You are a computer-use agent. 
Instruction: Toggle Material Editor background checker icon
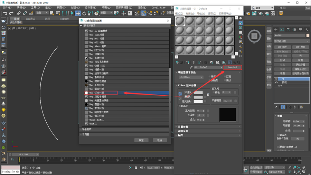[x=241, y=28]
